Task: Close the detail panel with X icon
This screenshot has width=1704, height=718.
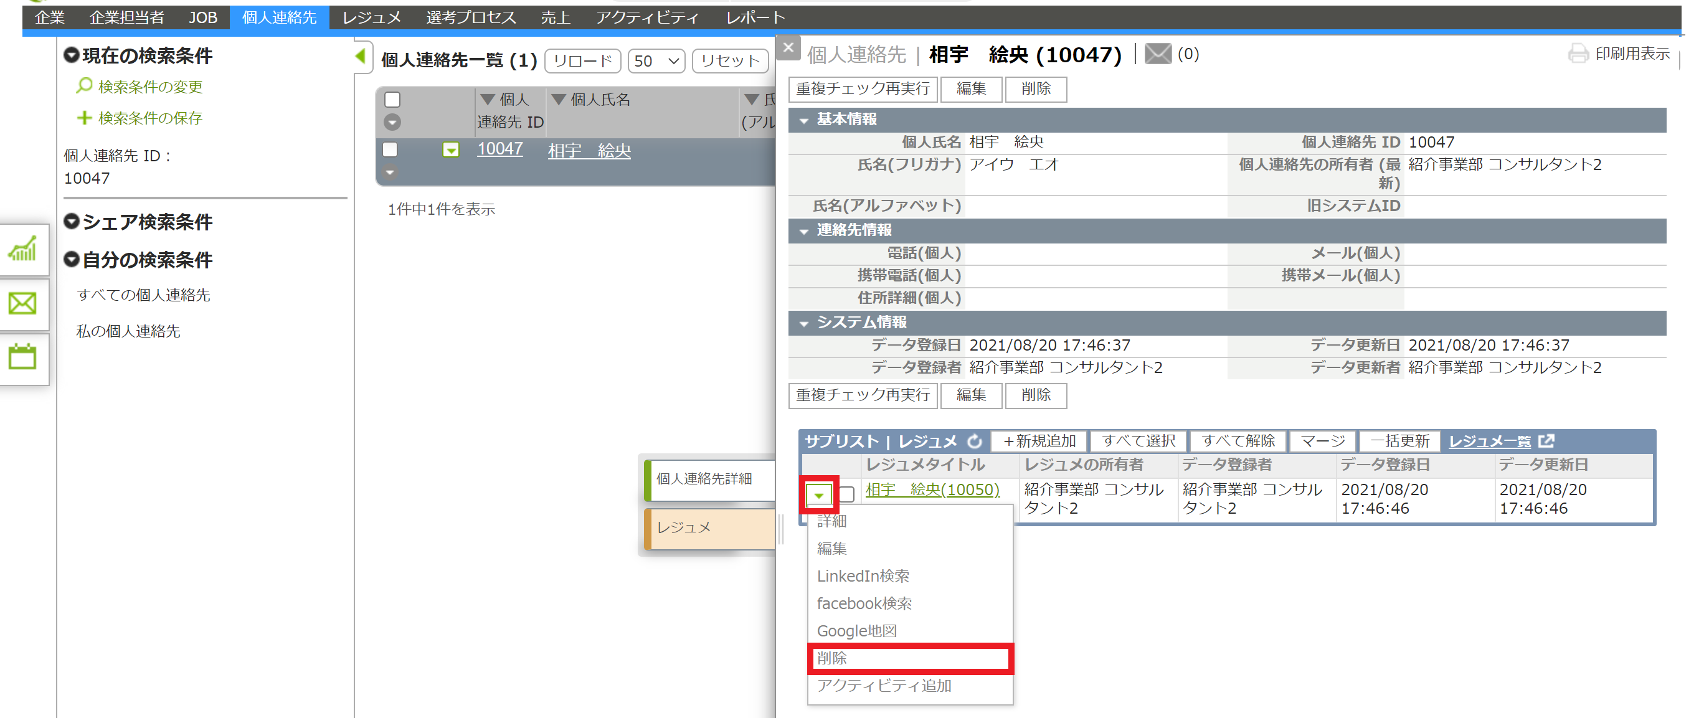Action: click(x=788, y=47)
